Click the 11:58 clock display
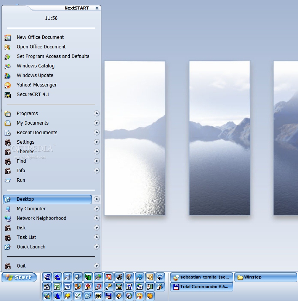298x301 pixels. click(x=51, y=18)
